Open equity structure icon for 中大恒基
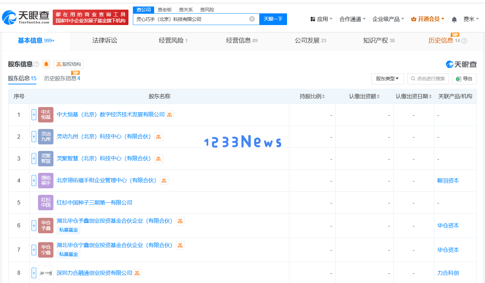The image size is (485, 283). coord(170,115)
